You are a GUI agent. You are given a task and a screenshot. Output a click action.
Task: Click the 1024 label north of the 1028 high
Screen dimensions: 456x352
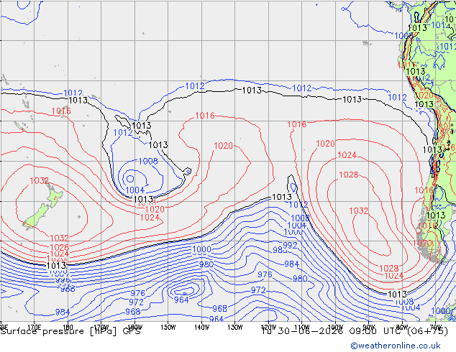point(347,155)
